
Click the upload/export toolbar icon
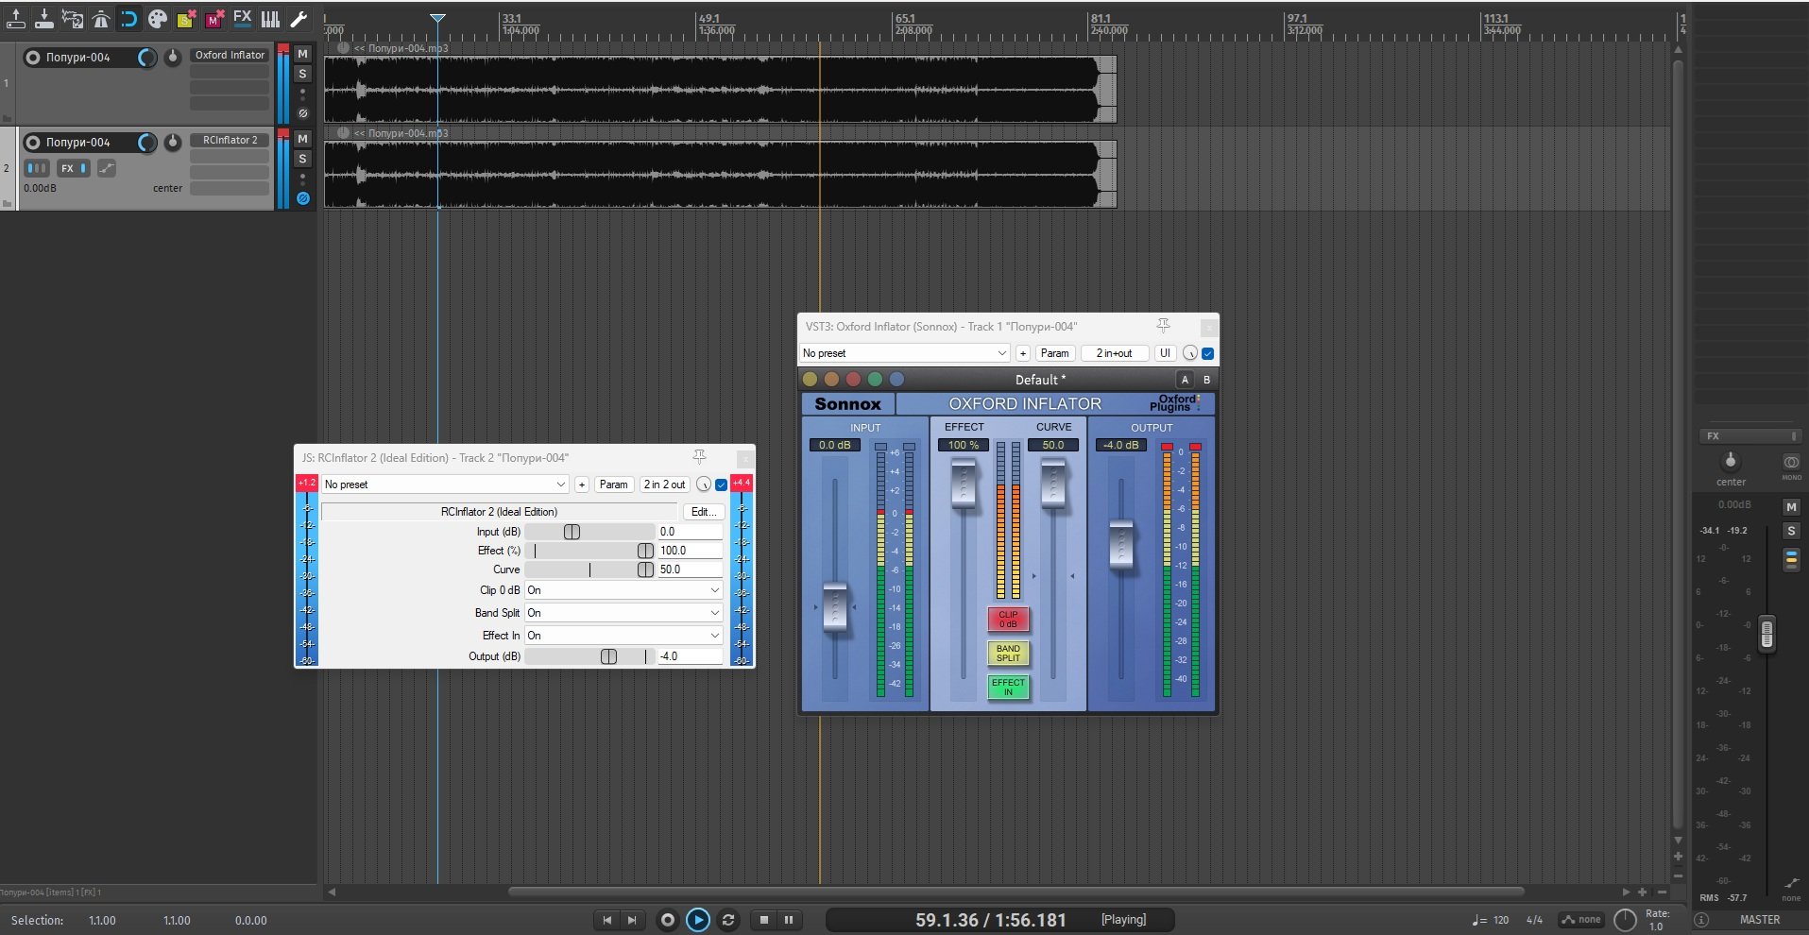coord(16,18)
